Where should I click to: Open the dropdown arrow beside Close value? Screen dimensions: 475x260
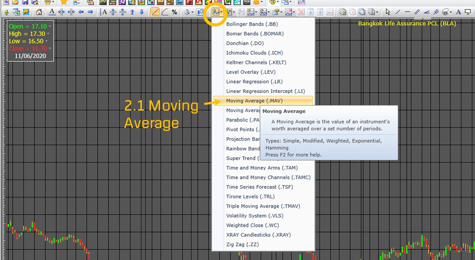click(x=50, y=48)
